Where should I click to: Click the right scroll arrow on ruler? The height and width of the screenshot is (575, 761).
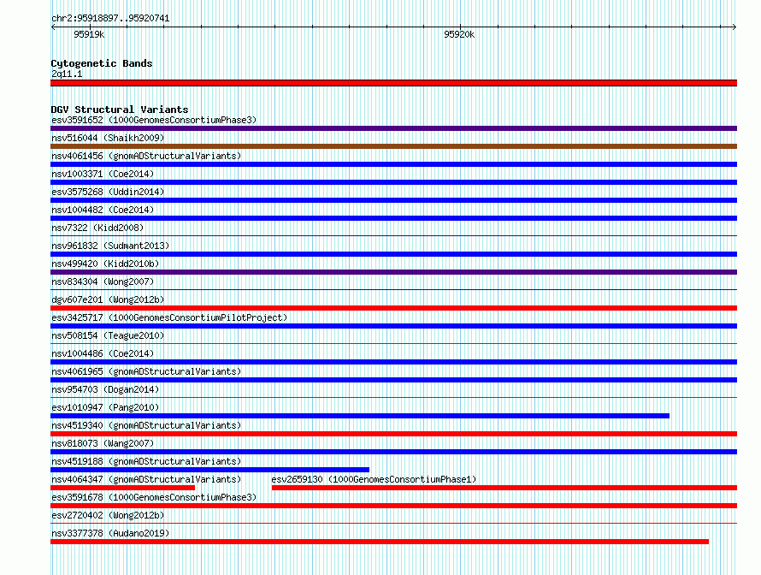[x=734, y=27]
